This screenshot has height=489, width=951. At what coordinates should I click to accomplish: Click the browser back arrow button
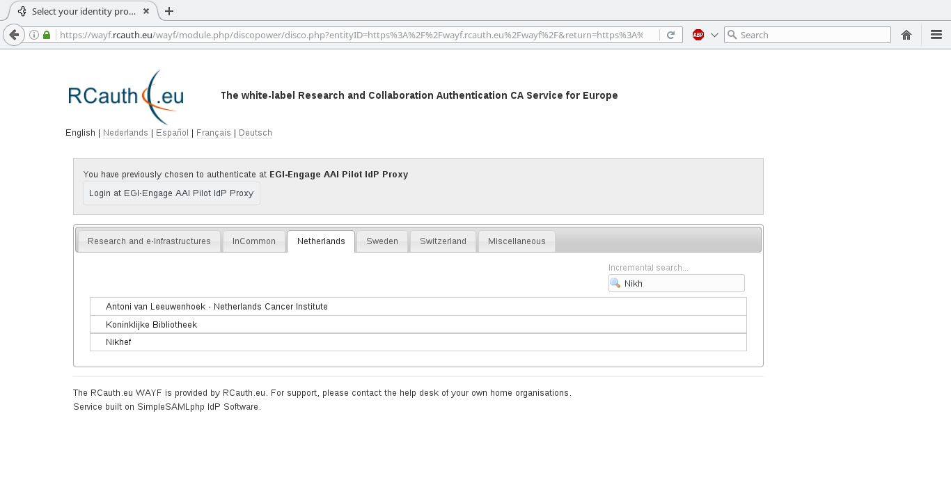[x=14, y=35]
